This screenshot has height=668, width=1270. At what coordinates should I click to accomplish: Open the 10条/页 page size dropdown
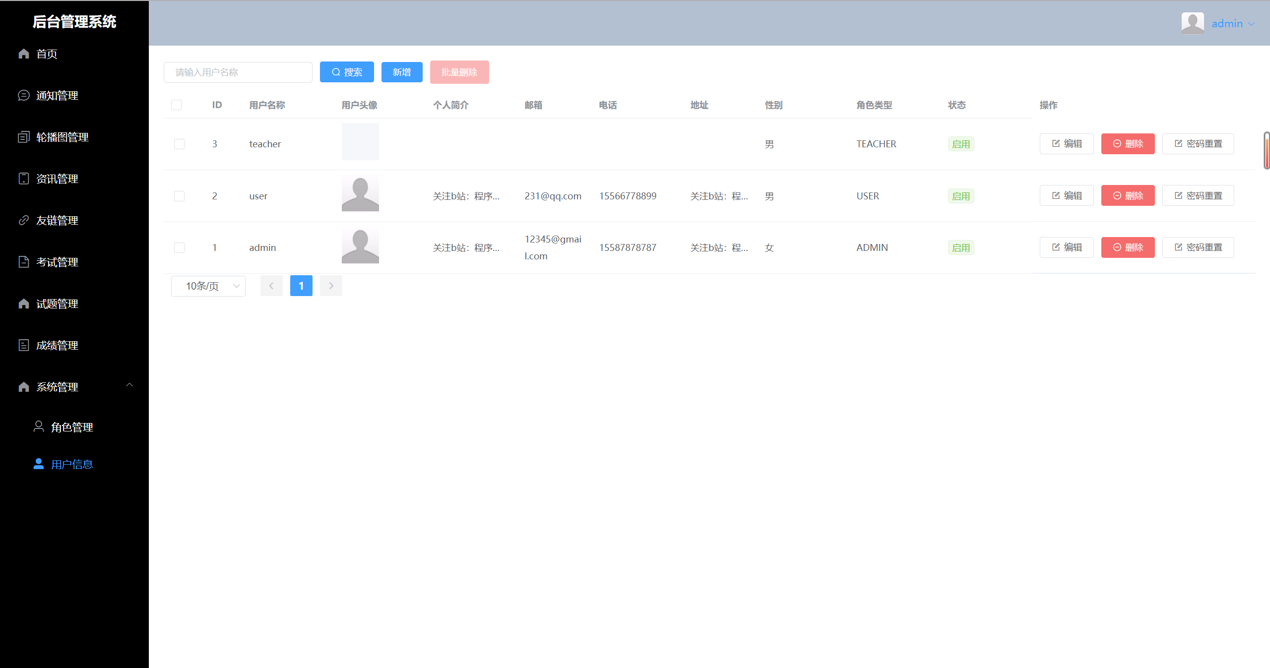[x=208, y=286]
